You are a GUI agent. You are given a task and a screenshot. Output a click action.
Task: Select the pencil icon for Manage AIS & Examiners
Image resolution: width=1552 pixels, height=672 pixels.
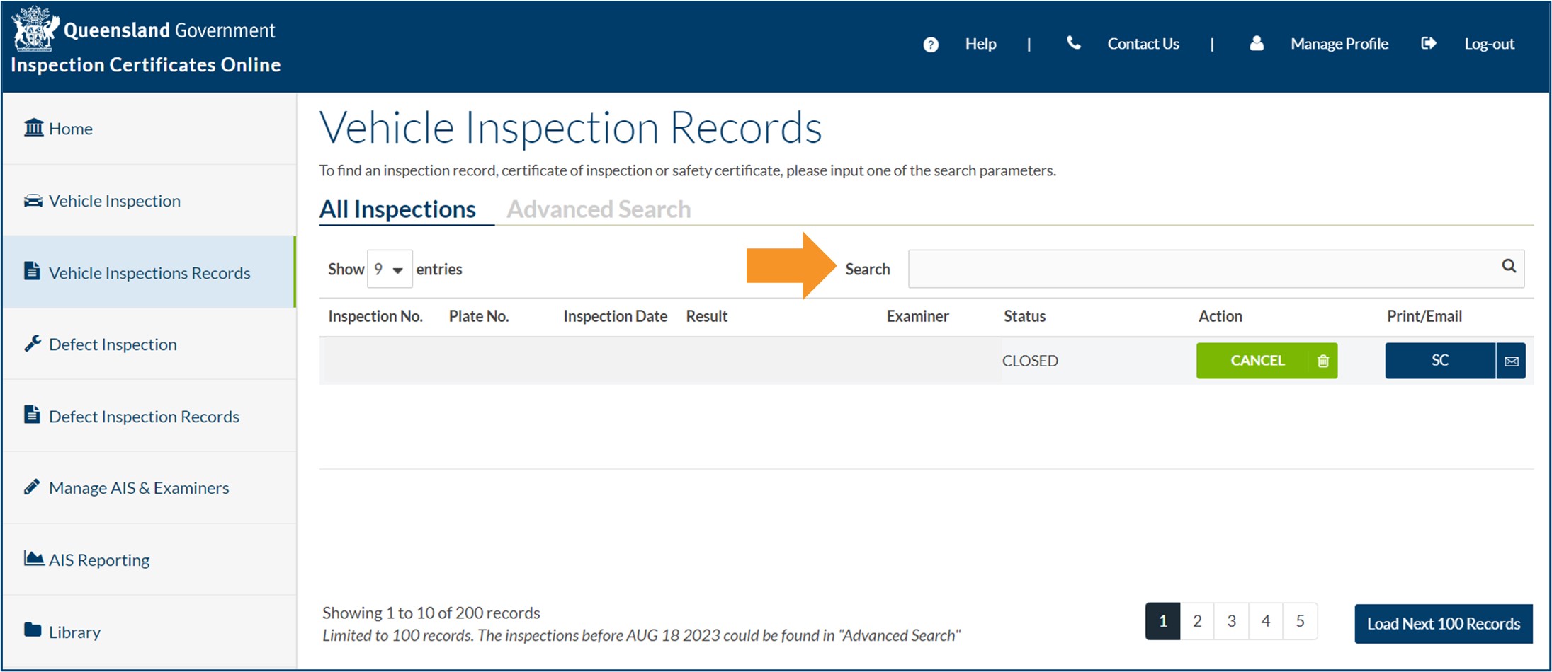coord(33,486)
